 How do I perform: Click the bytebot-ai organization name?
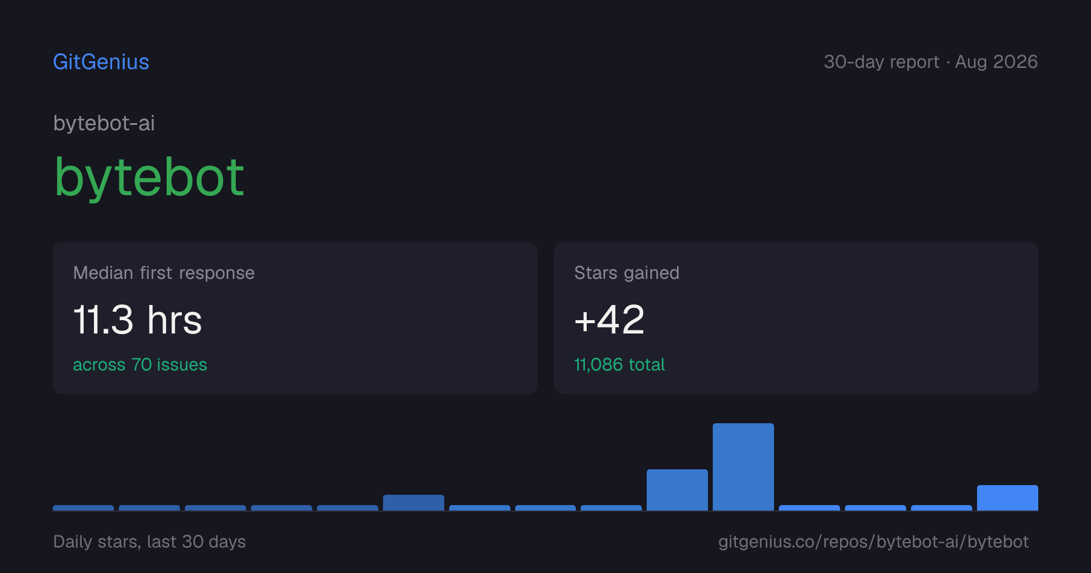(x=104, y=123)
